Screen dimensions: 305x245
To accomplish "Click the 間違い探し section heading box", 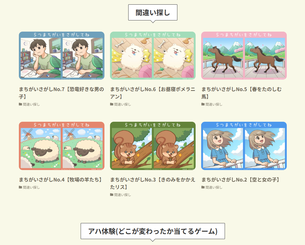I will 153,12.
